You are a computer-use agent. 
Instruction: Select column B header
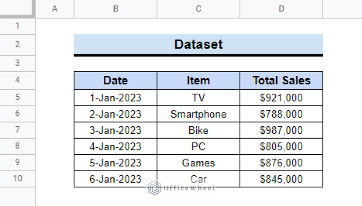[x=116, y=9]
